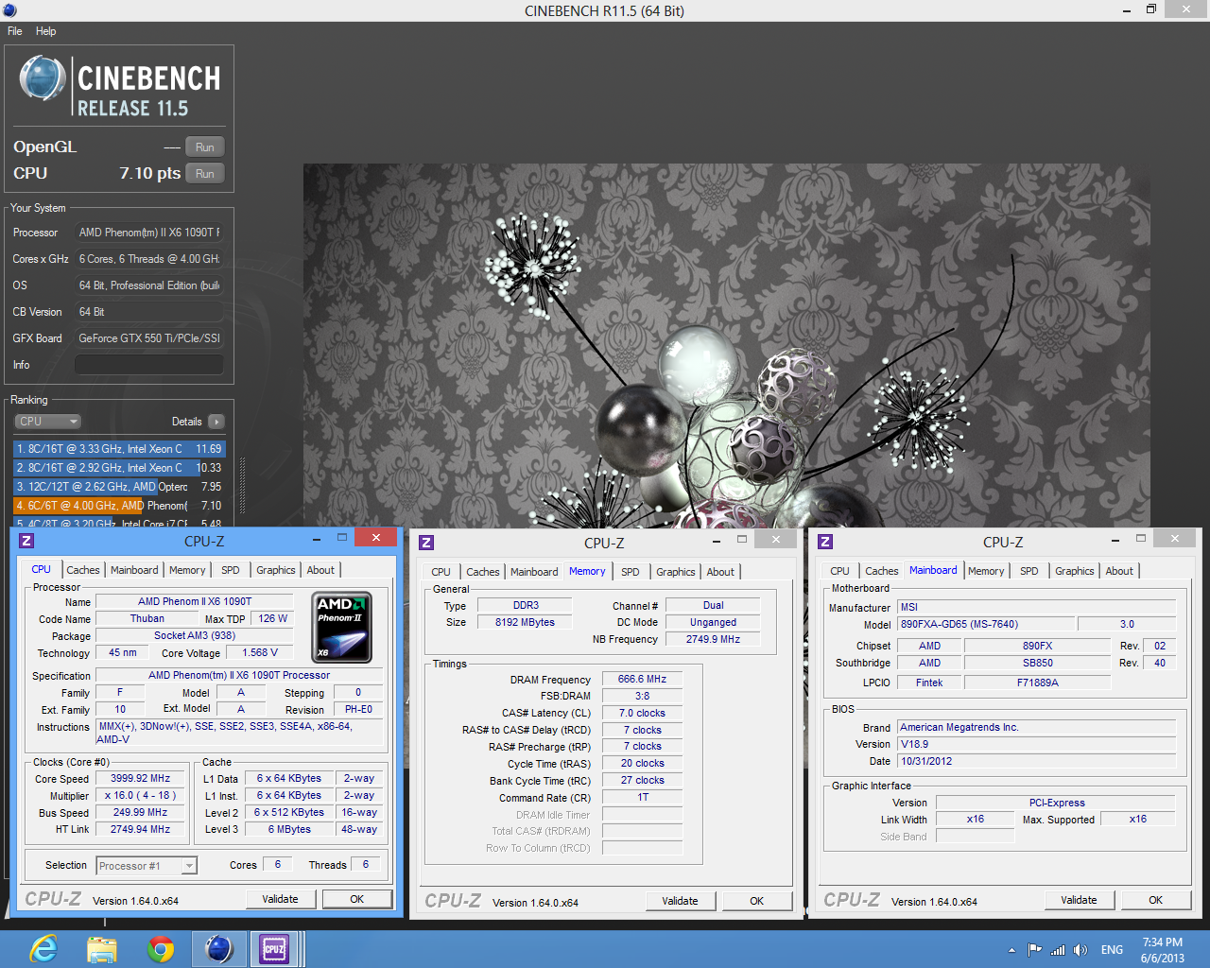Image resolution: width=1210 pixels, height=968 pixels.
Task: Click Validate in right CPU-Z window
Action: 1079,900
